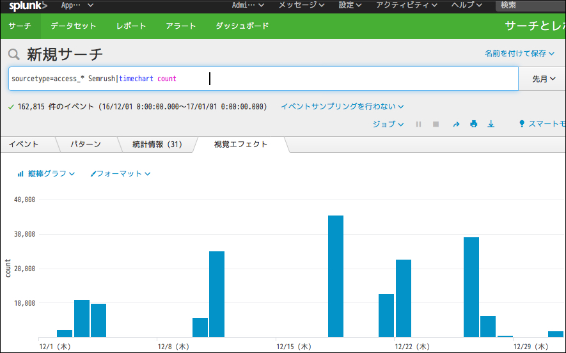The width and height of the screenshot is (566, 353).
Task: Open the ジョブ menu
Action: (x=388, y=124)
